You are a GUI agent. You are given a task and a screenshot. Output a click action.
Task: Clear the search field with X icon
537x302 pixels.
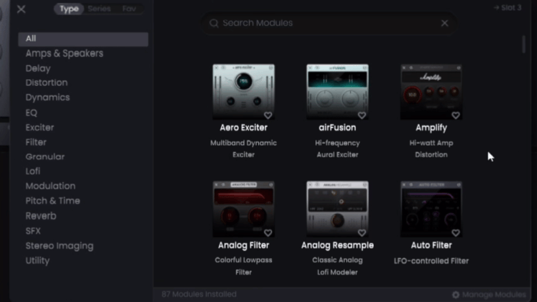(x=445, y=23)
